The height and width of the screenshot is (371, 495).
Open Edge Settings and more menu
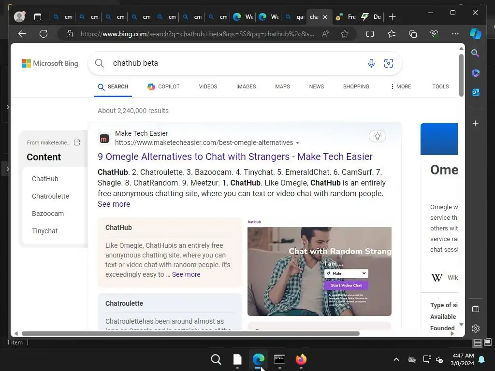coord(455,34)
